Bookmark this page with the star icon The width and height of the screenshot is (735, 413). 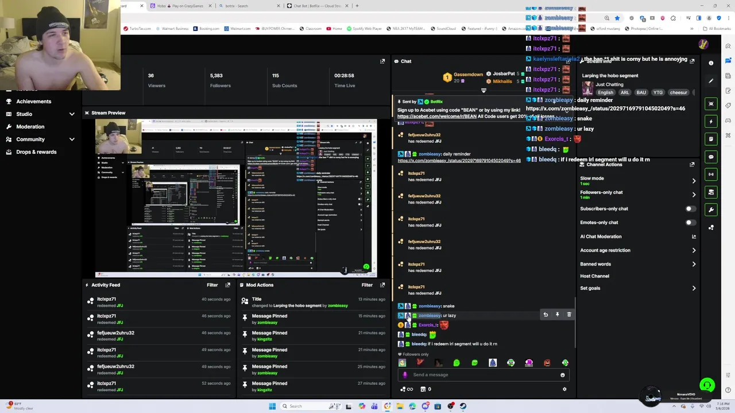pos(617,18)
